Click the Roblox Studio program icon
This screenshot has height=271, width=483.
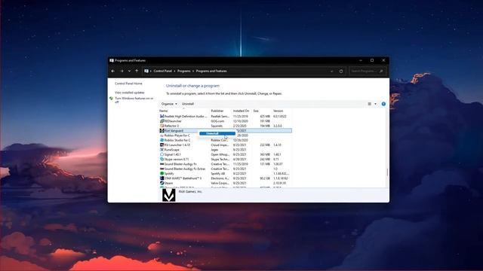(x=162, y=140)
